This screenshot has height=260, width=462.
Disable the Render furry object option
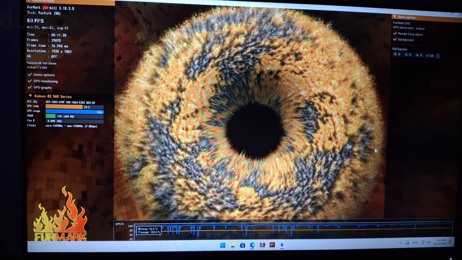pyautogui.click(x=395, y=33)
